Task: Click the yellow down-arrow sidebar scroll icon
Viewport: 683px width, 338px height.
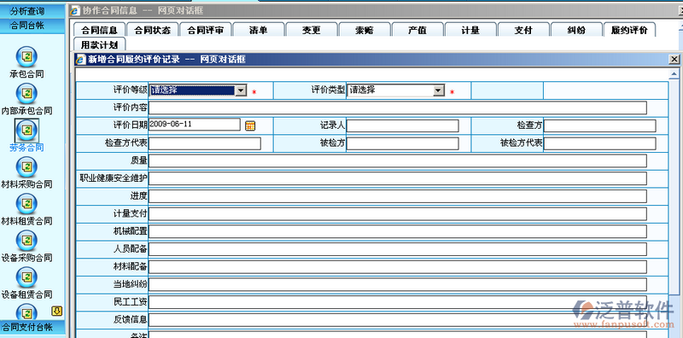Action: (x=57, y=311)
